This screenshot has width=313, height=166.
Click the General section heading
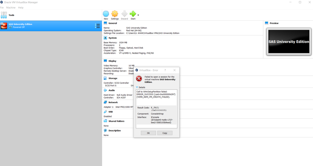tap(112, 23)
